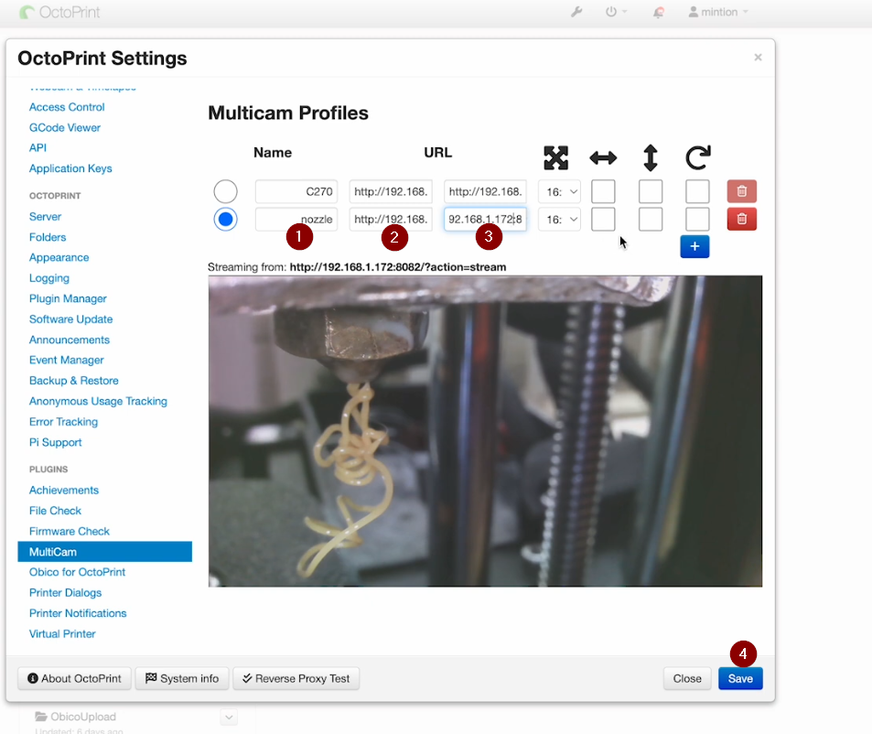Select the C270 profile radio button
Viewport: 872px width, 734px height.
[225, 191]
